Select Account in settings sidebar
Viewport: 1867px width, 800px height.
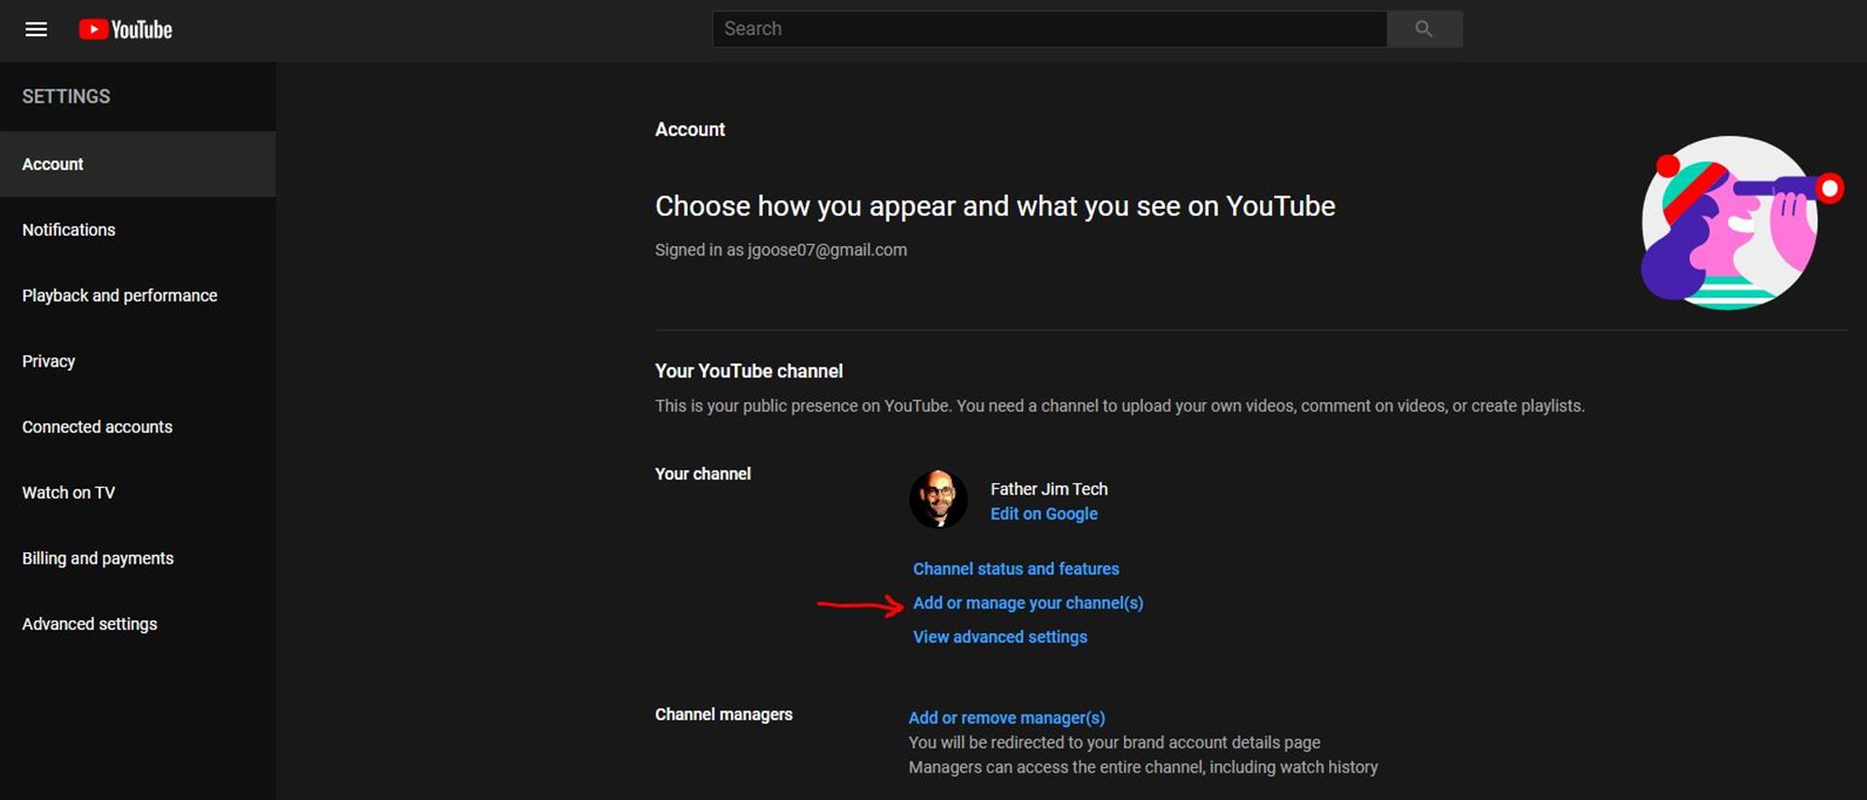138,164
